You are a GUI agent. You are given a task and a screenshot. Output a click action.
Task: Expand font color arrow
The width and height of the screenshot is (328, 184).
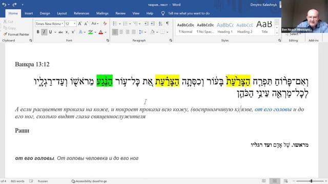pos(106,32)
